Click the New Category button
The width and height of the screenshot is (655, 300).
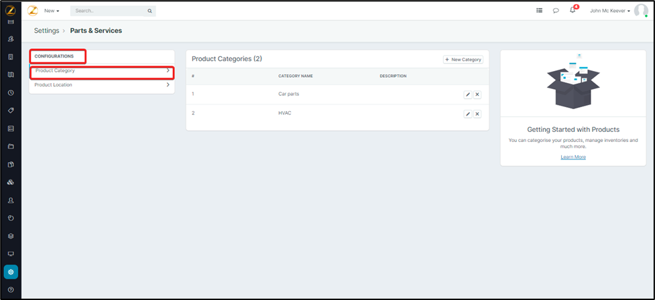point(463,60)
